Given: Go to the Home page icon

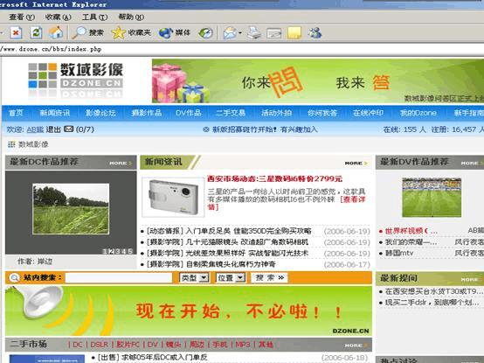Looking at the screenshot, I should tap(56, 32).
